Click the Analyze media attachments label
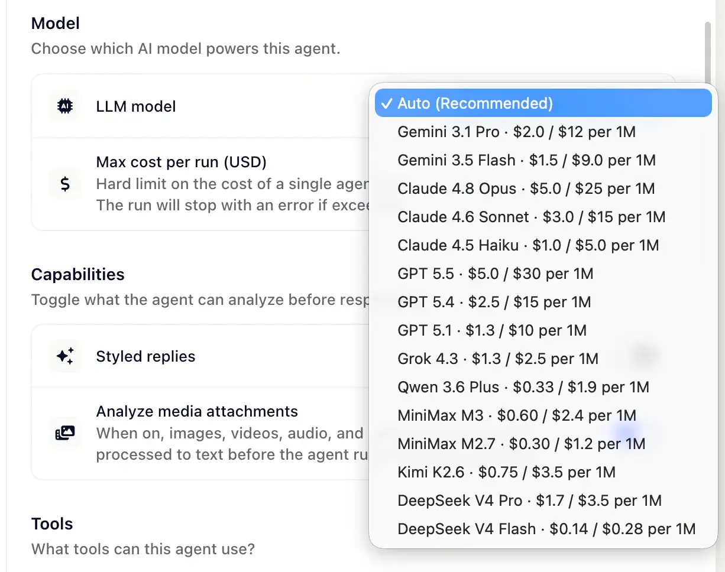Screen dimensions: 725x572 (x=197, y=411)
